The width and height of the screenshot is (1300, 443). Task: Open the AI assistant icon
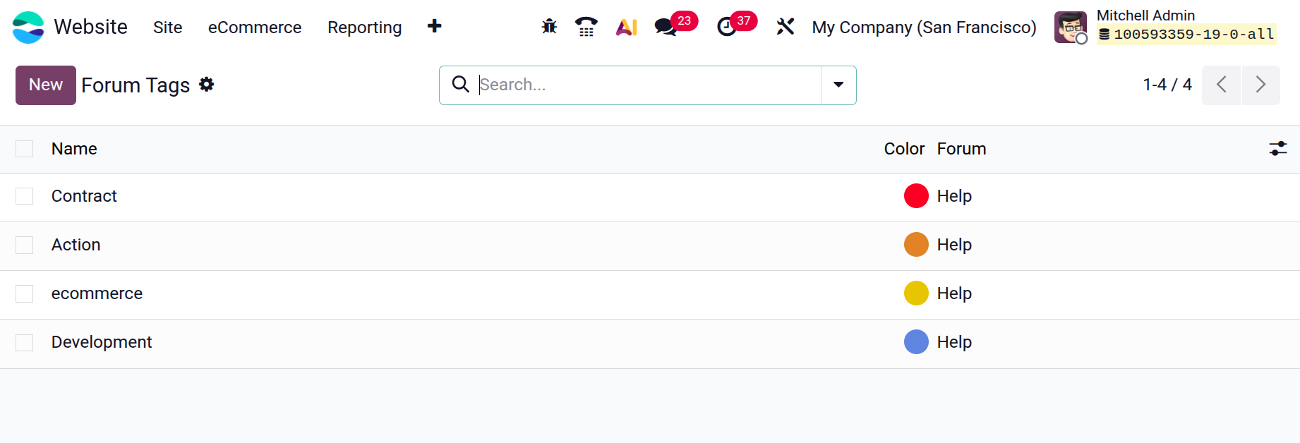[x=626, y=27]
